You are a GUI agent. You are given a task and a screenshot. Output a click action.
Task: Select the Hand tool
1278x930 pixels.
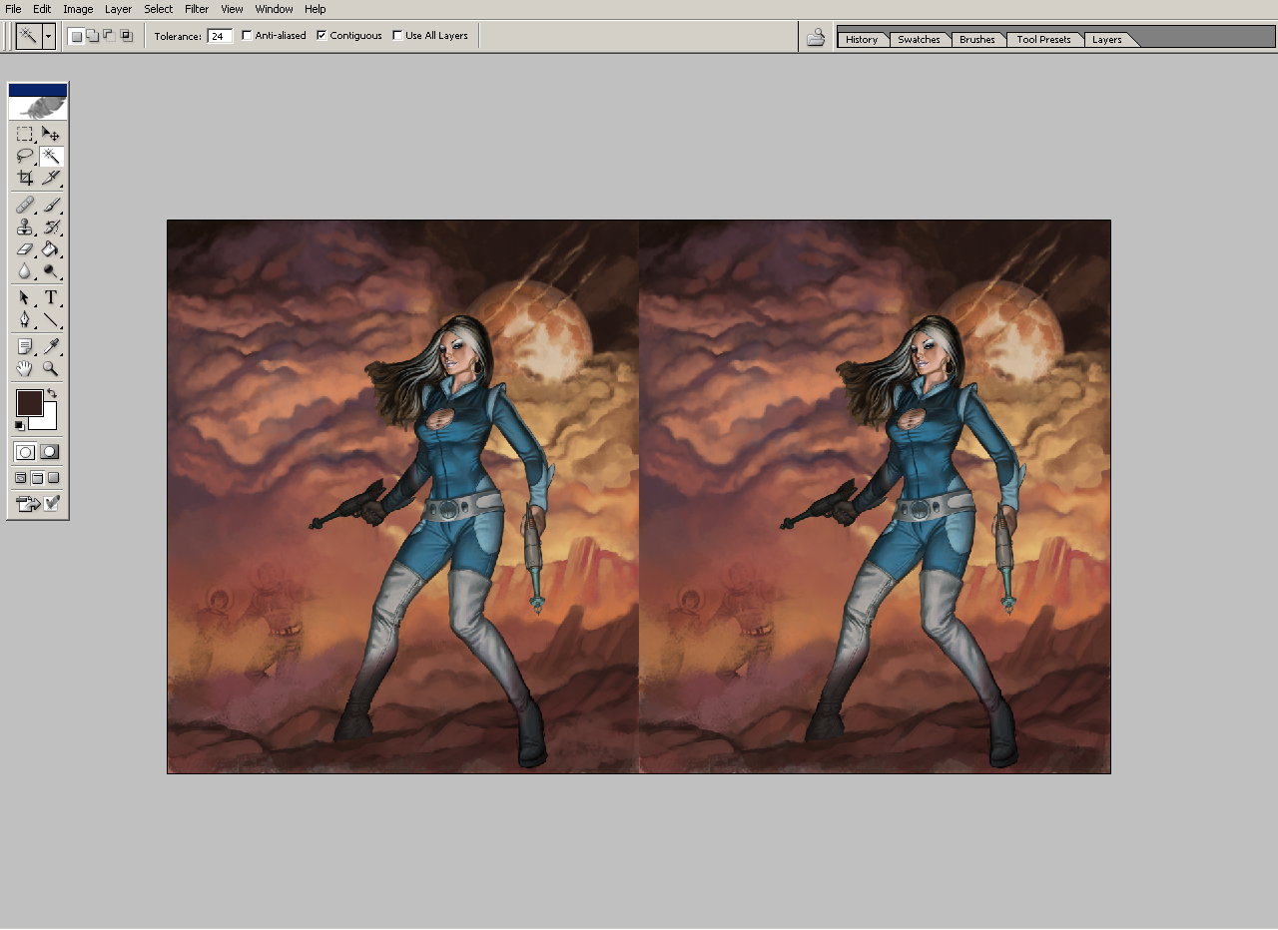tap(25, 368)
